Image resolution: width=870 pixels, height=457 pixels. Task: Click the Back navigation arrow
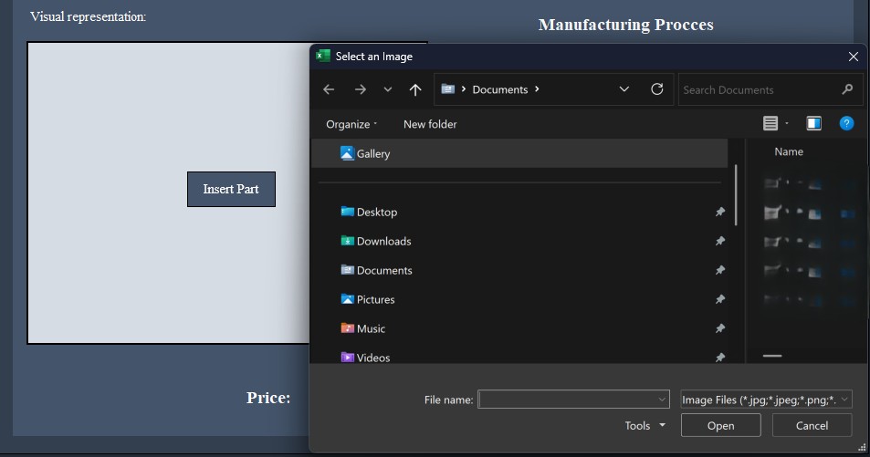329,89
